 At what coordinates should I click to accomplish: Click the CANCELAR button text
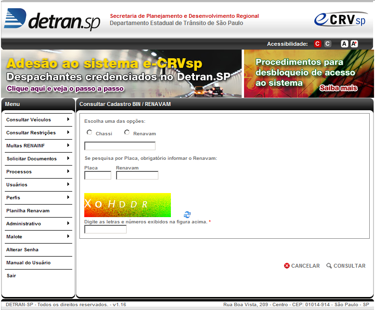(305, 266)
